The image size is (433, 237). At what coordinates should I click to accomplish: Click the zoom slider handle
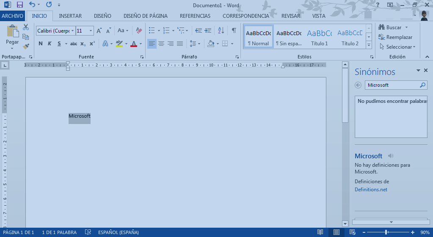coord(386,232)
